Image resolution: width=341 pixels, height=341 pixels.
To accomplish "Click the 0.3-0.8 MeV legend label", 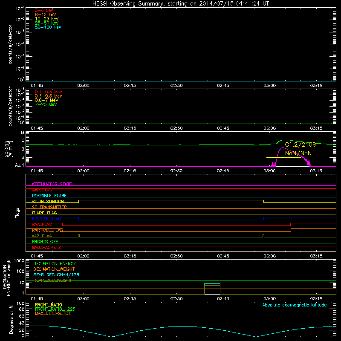I will coord(49,96).
